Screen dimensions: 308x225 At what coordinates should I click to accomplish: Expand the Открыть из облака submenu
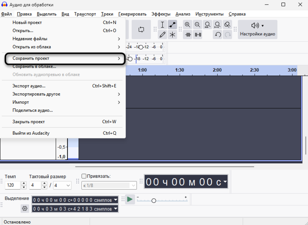click(x=63, y=47)
